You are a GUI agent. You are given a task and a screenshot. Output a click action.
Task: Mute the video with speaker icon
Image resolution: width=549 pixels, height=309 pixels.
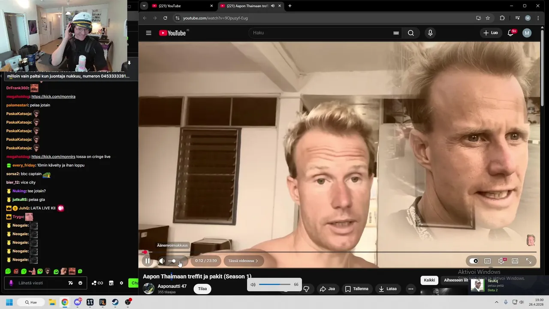tap(162, 261)
